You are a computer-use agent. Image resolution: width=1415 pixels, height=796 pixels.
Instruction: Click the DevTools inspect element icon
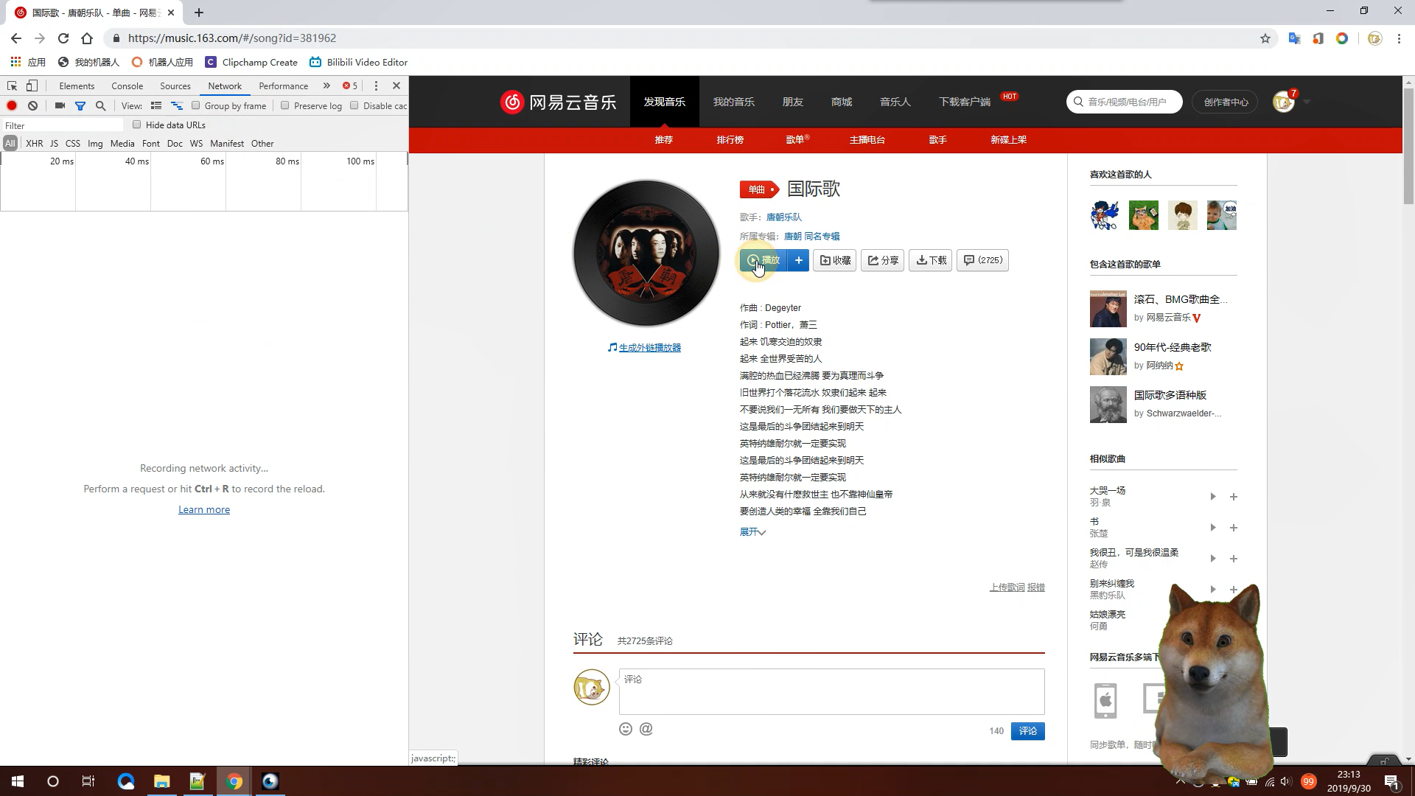tap(12, 85)
